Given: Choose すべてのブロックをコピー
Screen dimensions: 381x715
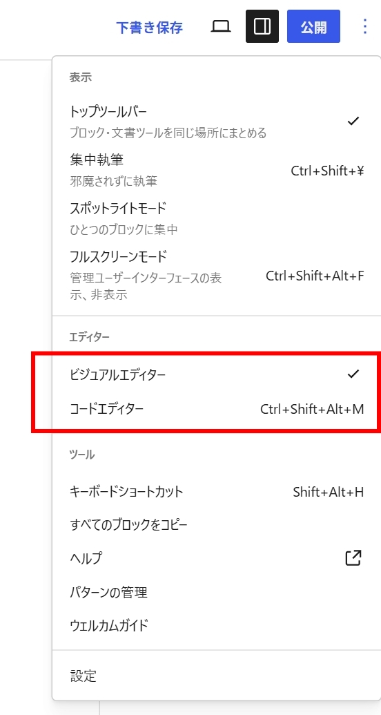Looking at the screenshot, I should [217, 525].
